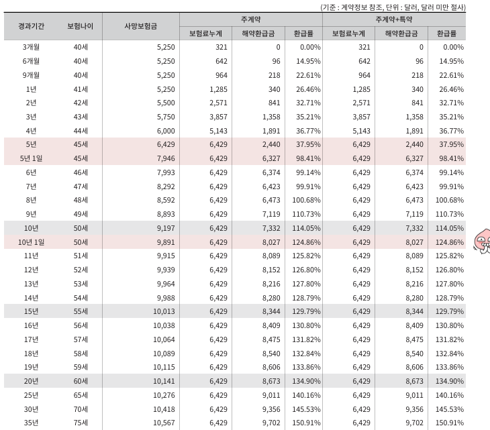Click 주계약+특약 해약환급금 value 8,540
The width and height of the screenshot is (490, 430).
(x=414, y=354)
